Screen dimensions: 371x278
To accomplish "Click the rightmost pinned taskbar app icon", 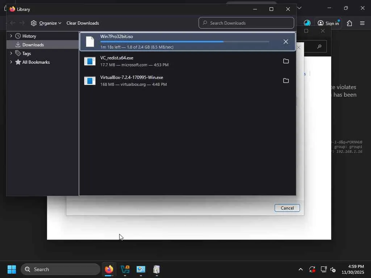I will 157,269.
